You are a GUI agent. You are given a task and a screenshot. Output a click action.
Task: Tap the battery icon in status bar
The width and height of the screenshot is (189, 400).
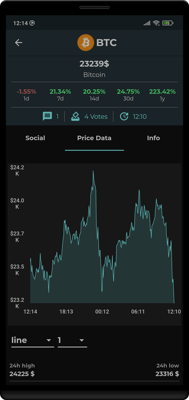coord(168,23)
